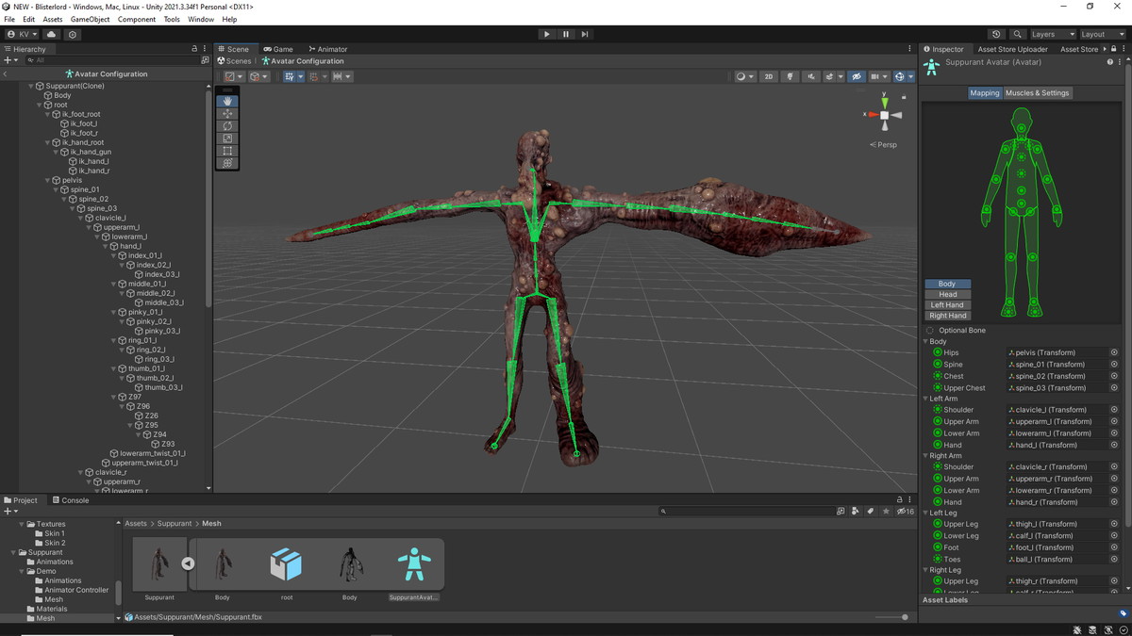
Task: Select the Rect tool in Scene overlay
Action: tap(227, 151)
